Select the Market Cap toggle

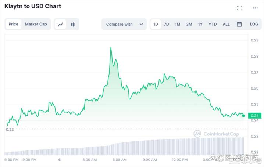(x=36, y=25)
